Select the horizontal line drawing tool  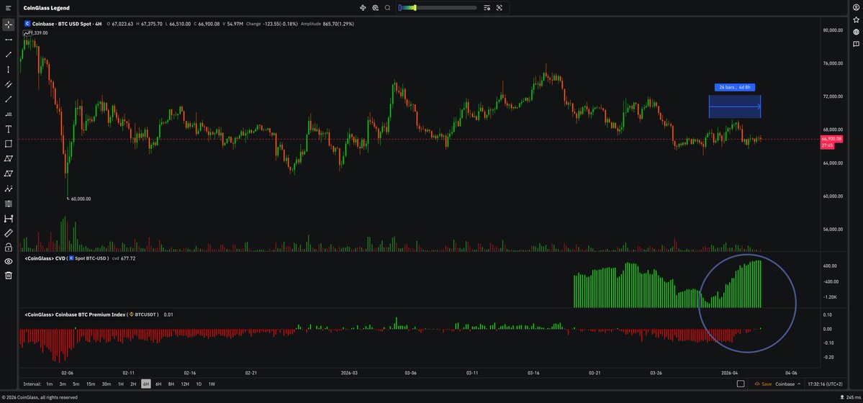pos(8,40)
